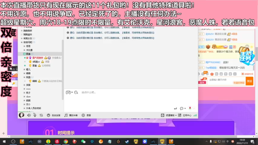Click username 用户76326082 in live chat
The height and width of the screenshot is (145, 258).
(x=213, y=62)
